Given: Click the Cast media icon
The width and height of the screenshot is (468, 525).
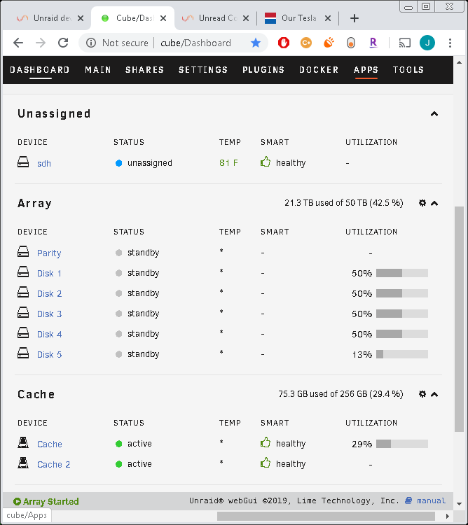Looking at the screenshot, I should click(x=405, y=43).
